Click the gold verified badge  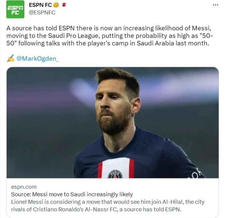coord(56,5)
